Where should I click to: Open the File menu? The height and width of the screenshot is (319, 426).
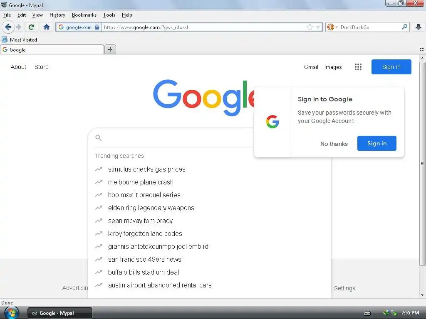7,15
